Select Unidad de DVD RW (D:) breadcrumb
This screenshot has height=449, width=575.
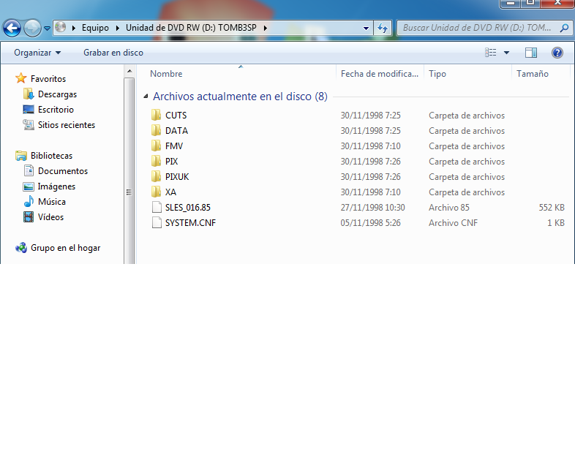[x=191, y=28]
